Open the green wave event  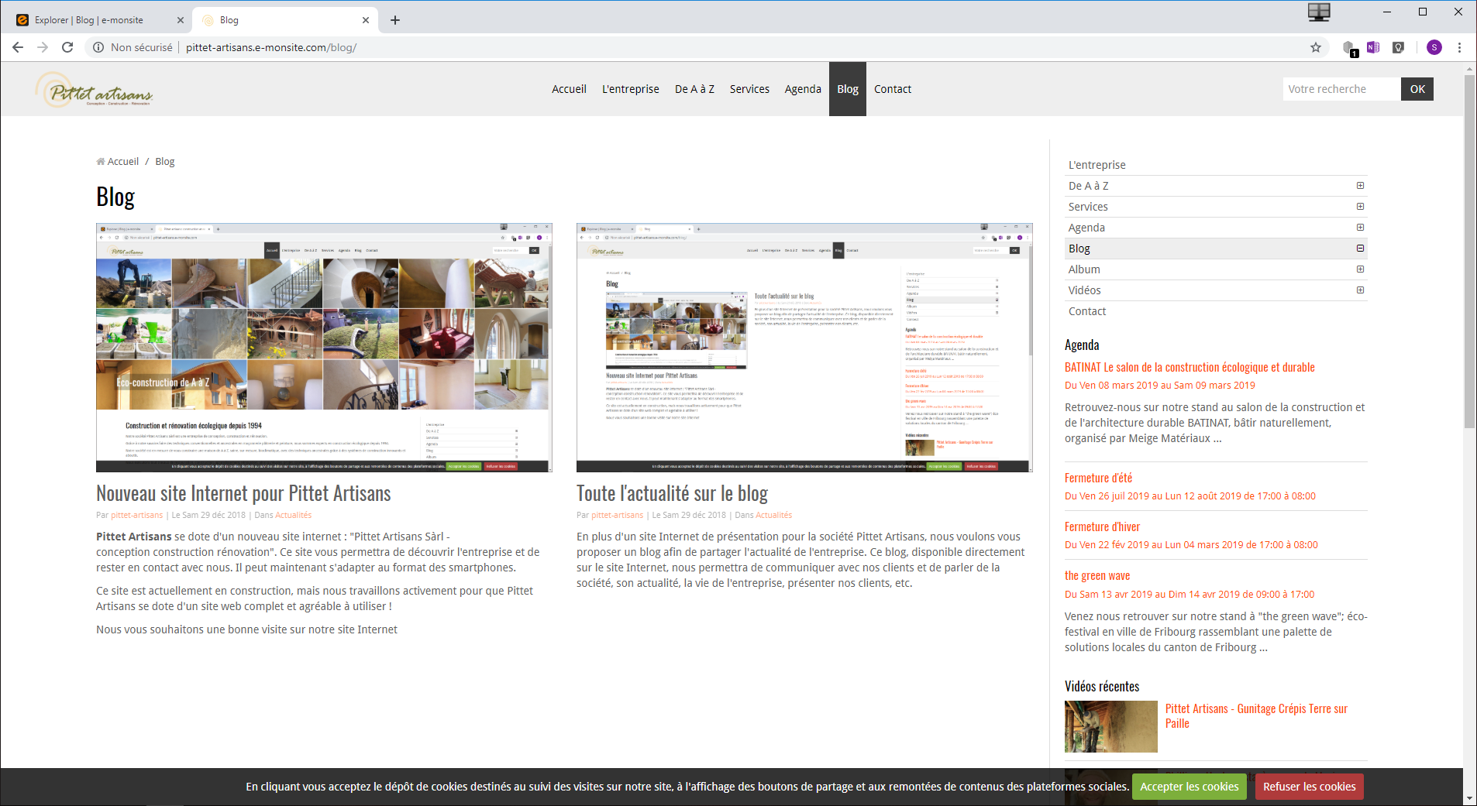(1097, 576)
